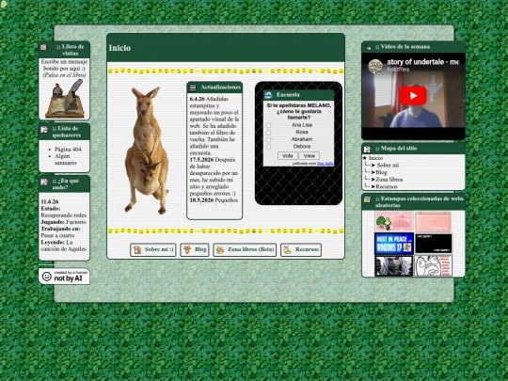Click the Algún santuario to-do item
This screenshot has height=381, width=508.
coord(65,159)
